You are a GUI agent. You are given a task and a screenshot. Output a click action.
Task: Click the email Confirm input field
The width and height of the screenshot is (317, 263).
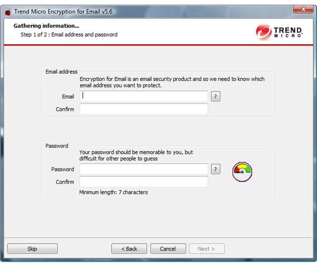tap(144, 109)
